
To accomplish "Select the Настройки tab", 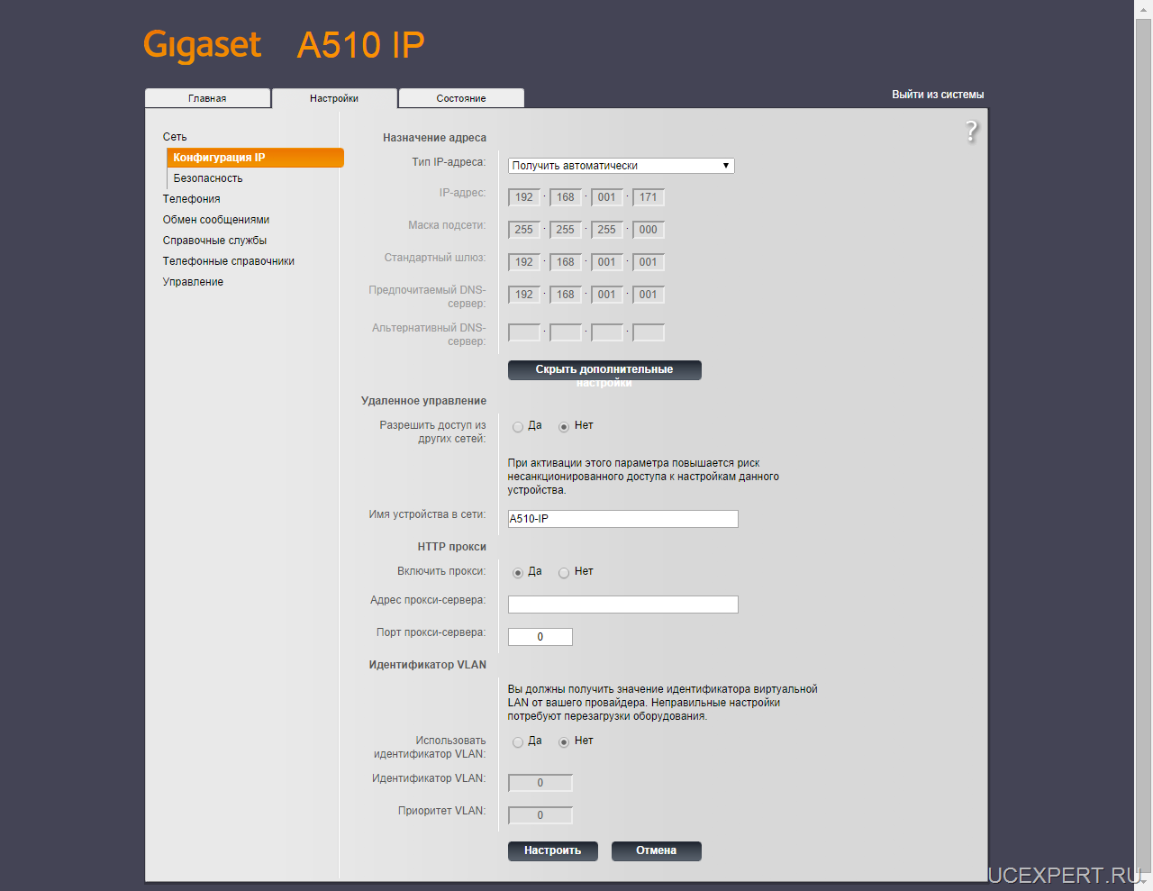I will 334,98.
